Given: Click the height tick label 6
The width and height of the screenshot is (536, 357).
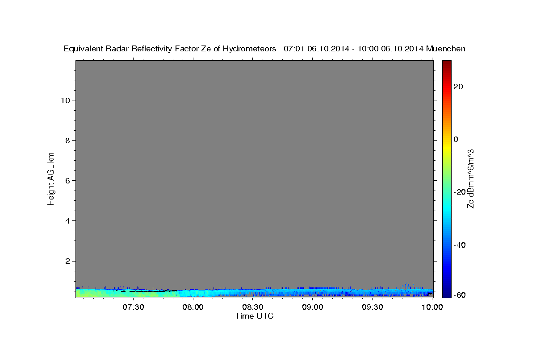Looking at the screenshot, I should click(x=67, y=181).
